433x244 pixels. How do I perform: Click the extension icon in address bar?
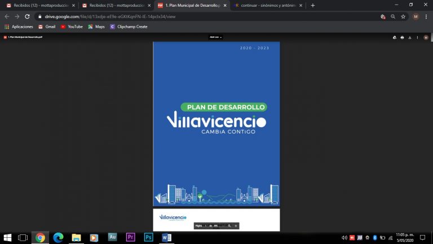coord(383,16)
